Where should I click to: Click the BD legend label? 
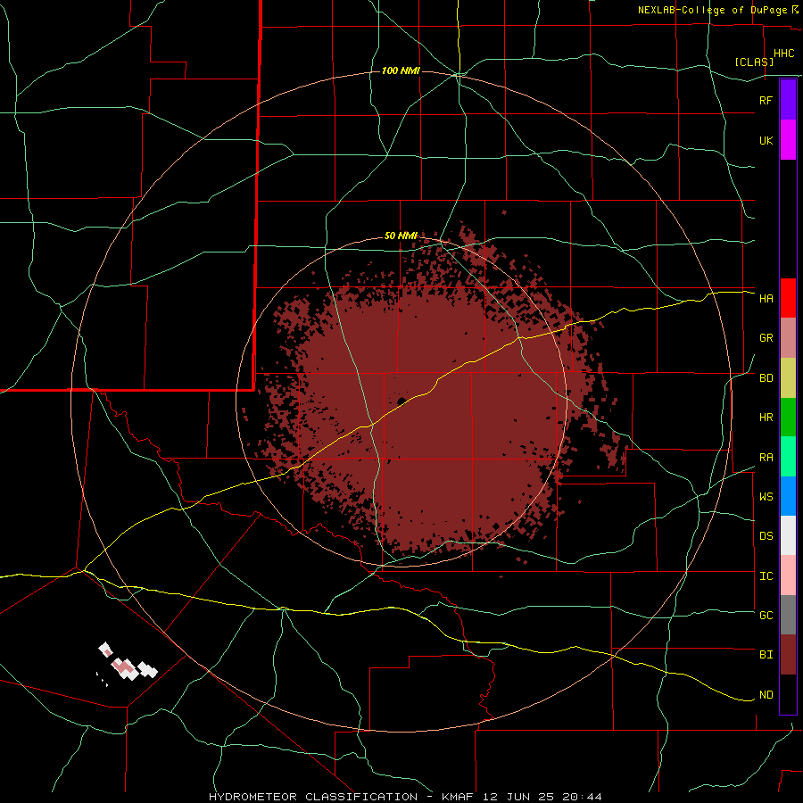pyautogui.click(x=766, y=378)
